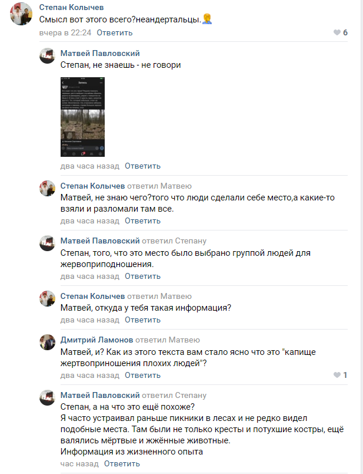Reply to Дмитрий Ламонов's comment
This screenshot has width=363, height=474.
[x=142, y=375]
